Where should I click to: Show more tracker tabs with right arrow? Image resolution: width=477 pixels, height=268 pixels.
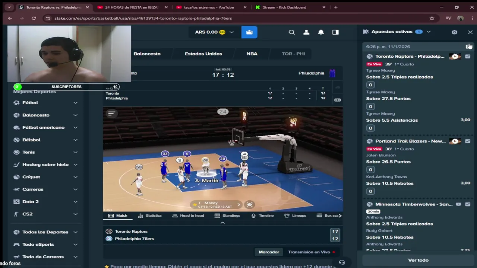pyautogui.click(x=340, y=216)
